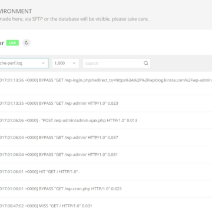Select the GET /wp-admin/ 0.031 entry
Viewport: 212px width, 212px height.
[x=106, y=154]
